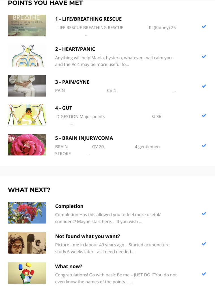This screenshot has width=215, height=290.
Task: Open the What now? lesson title
Action: click(x=69, y=266)
